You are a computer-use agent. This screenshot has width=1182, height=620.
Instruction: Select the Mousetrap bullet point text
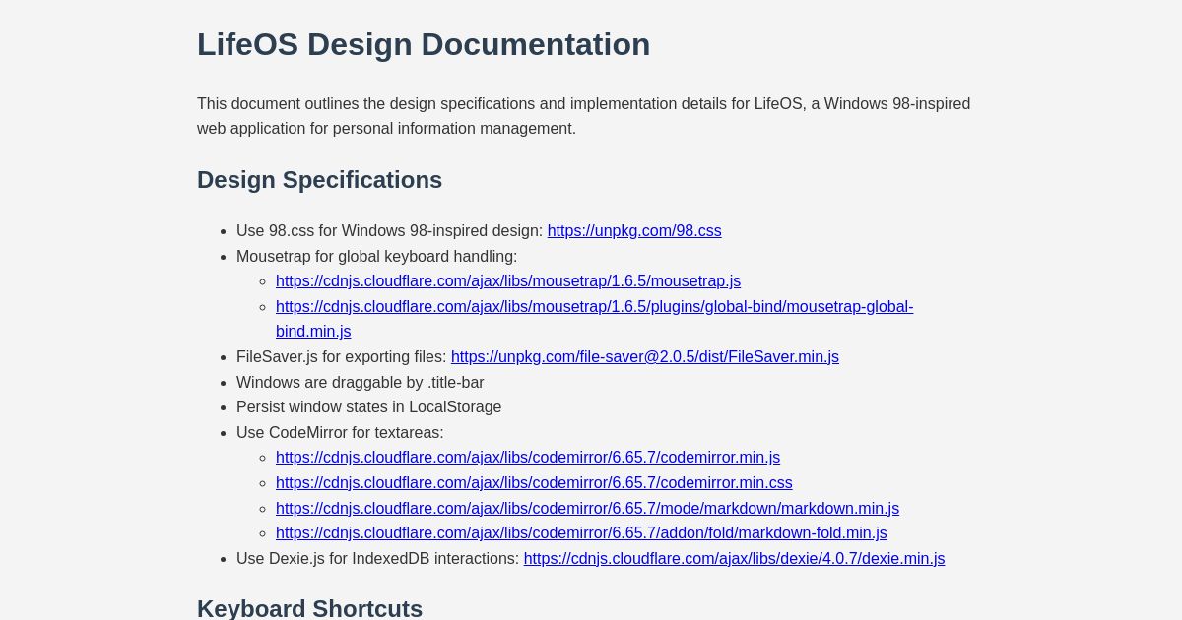pos(376,256)
